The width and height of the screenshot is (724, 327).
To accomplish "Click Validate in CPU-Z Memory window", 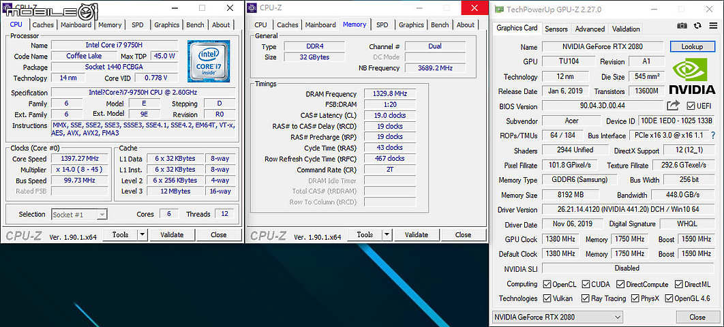I will tap(417, 235).
